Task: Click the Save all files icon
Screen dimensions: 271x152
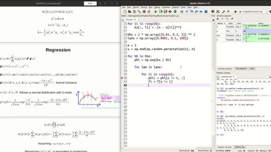Action: [x=139, y=11]
